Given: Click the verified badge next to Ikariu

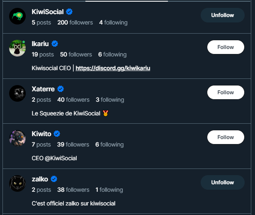Looking at the screenshot, I should 55,44.
